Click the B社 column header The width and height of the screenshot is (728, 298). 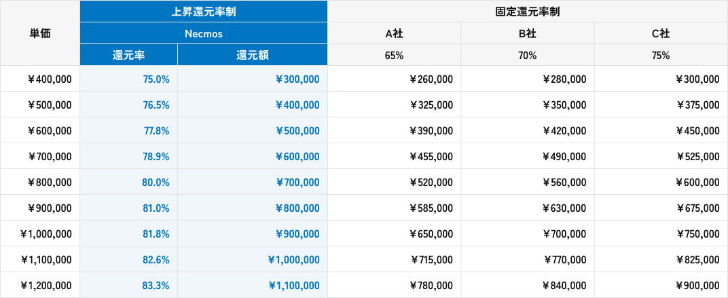(528, 33)
